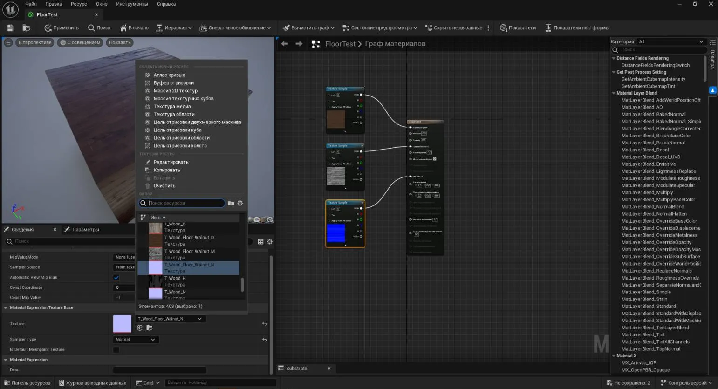Go back with the graph left arrow

tap(285, 44)
